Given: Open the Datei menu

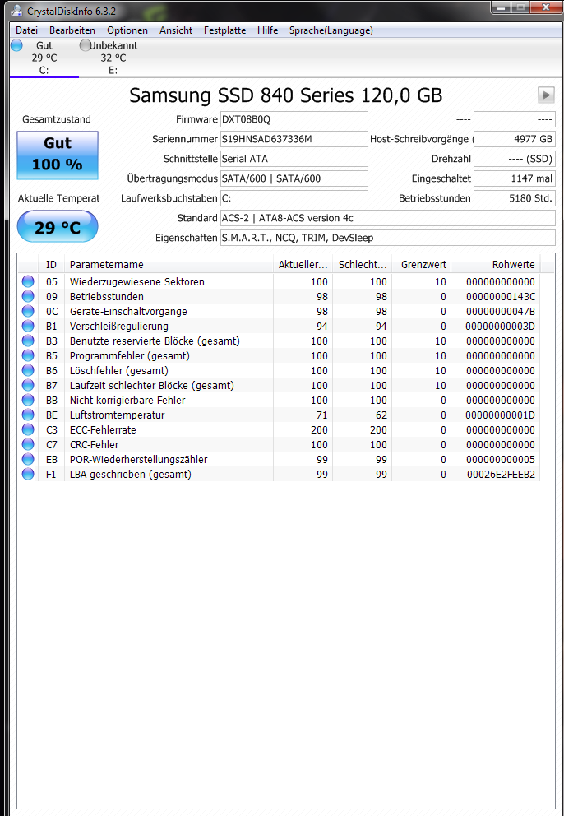Looking at the screenshot, I should [26, 30].
